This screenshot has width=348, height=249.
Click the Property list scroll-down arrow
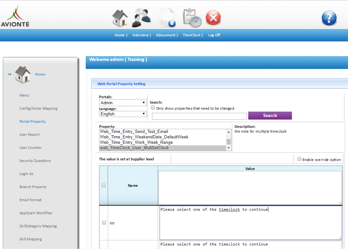click(x=228, y=148)
